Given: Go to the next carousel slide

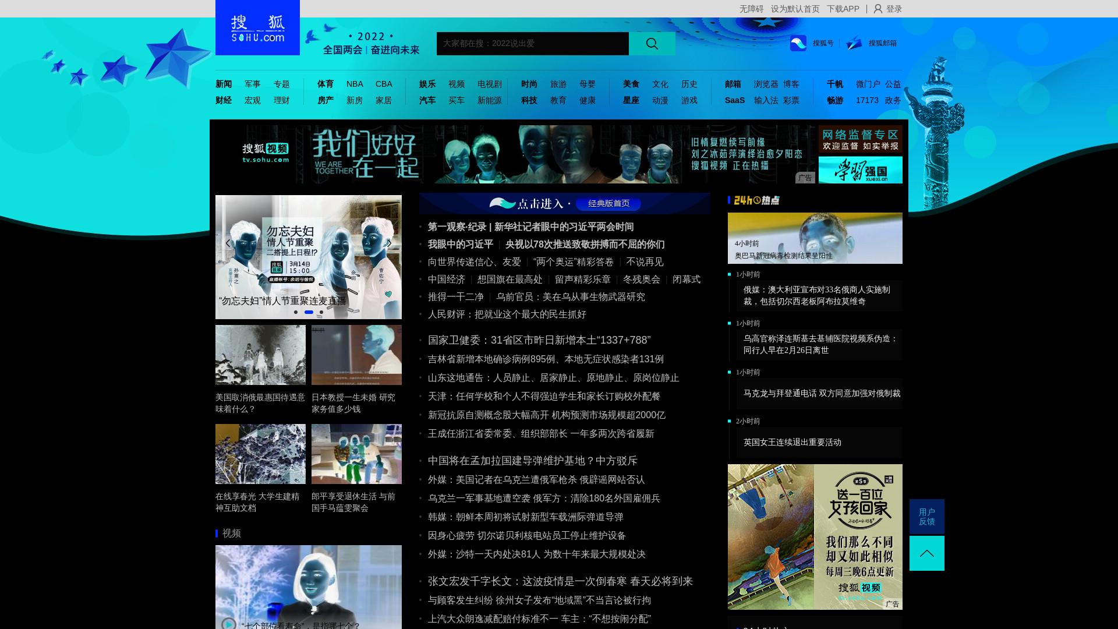Looking at the screenshot, I should (x=389, y=243).
